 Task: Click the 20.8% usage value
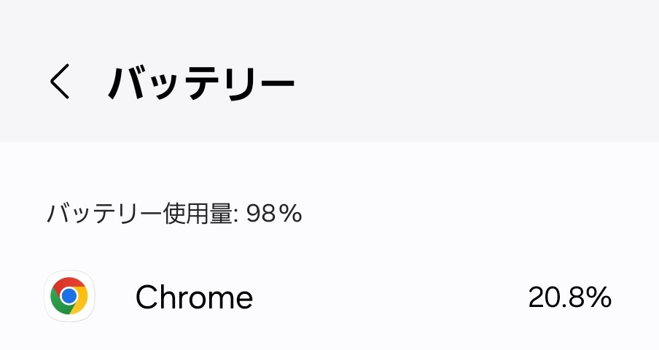click(569, 297)
